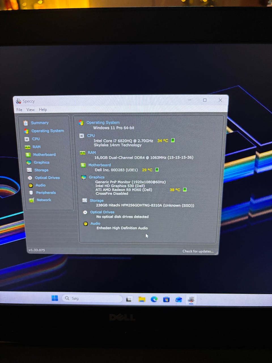Open the Storage heading link in summary
This screenshot has width=272, height=363.
(x=97, y=201)
